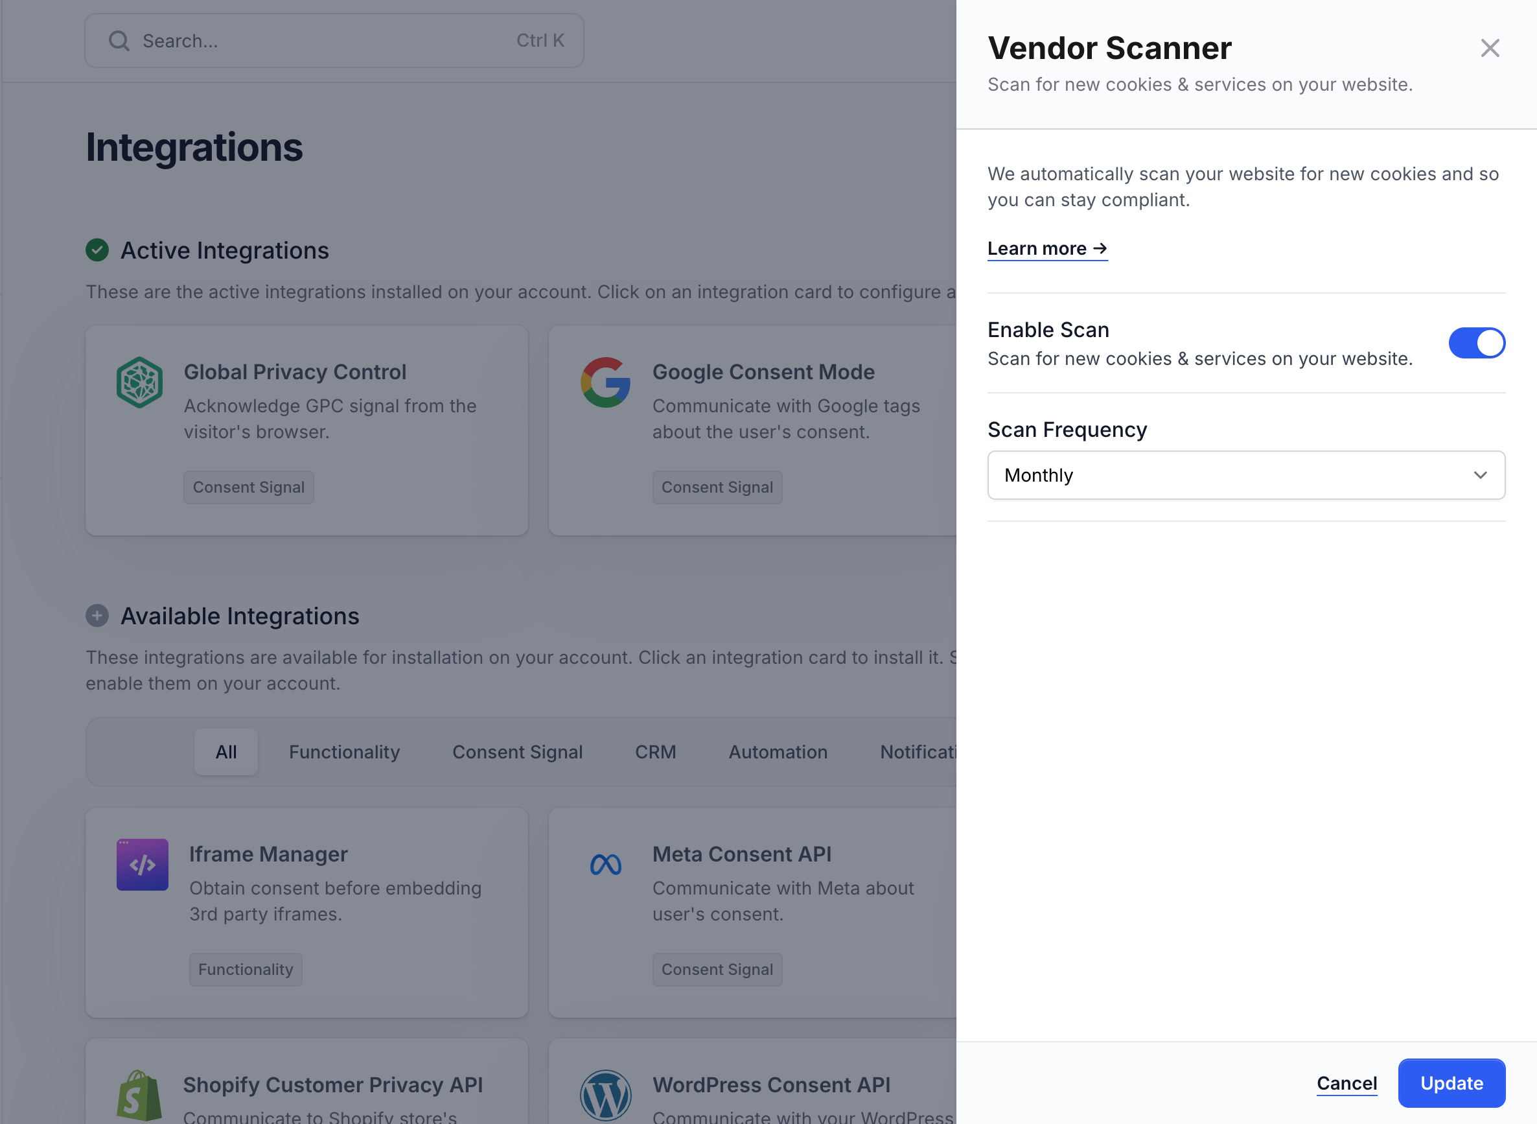Click Consent Signal tag on Google Consent Mode
The image size is (1537, 1124).
coord(717,487)
